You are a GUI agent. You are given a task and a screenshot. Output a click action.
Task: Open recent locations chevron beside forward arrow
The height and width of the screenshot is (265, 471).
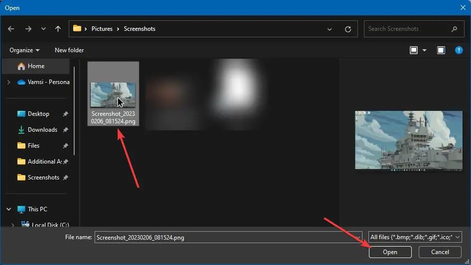click(x=43, y=29)
